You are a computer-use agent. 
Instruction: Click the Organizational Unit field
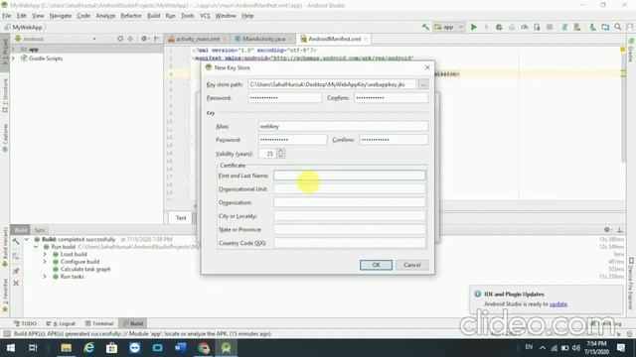click(349, 189)
